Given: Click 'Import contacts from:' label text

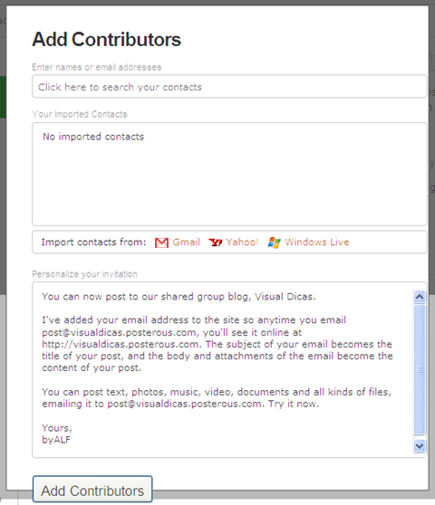Looking at the screenshot, I should click(93, 242).
